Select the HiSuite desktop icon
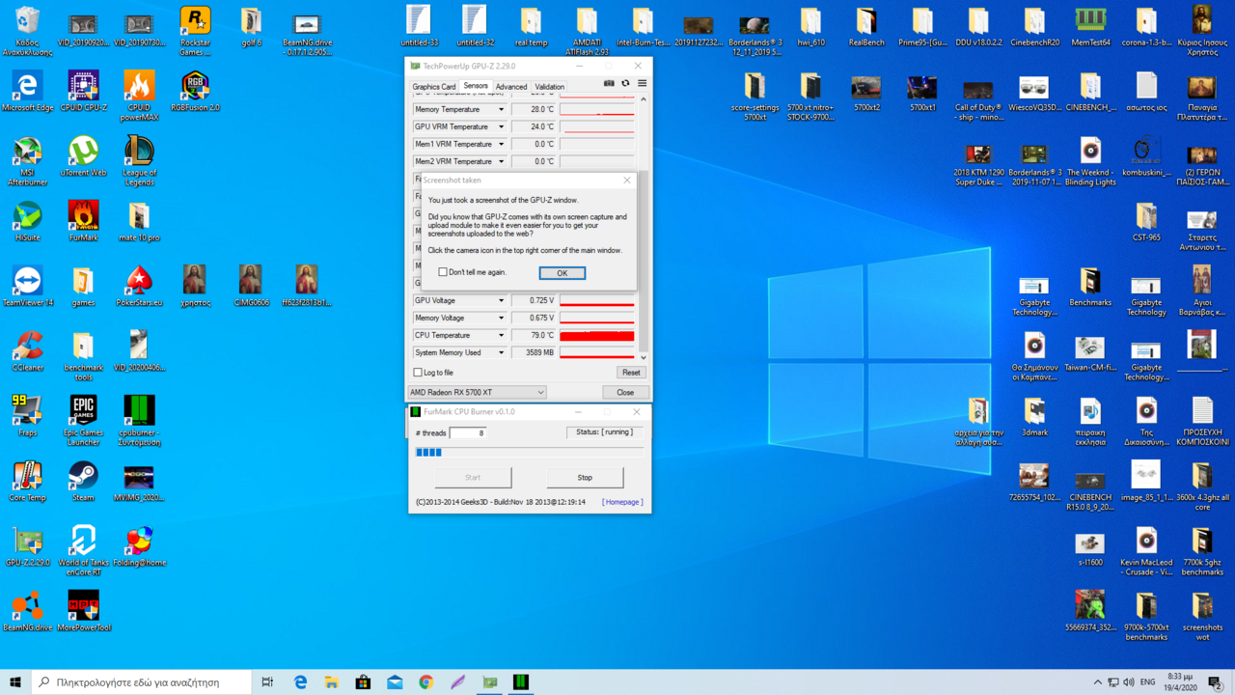1235x695 pixels. pos(27,221)
